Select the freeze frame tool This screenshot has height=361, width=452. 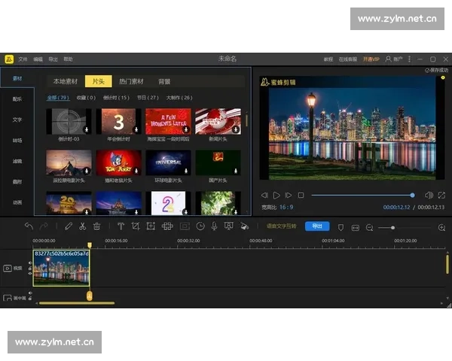pos(185,226)
